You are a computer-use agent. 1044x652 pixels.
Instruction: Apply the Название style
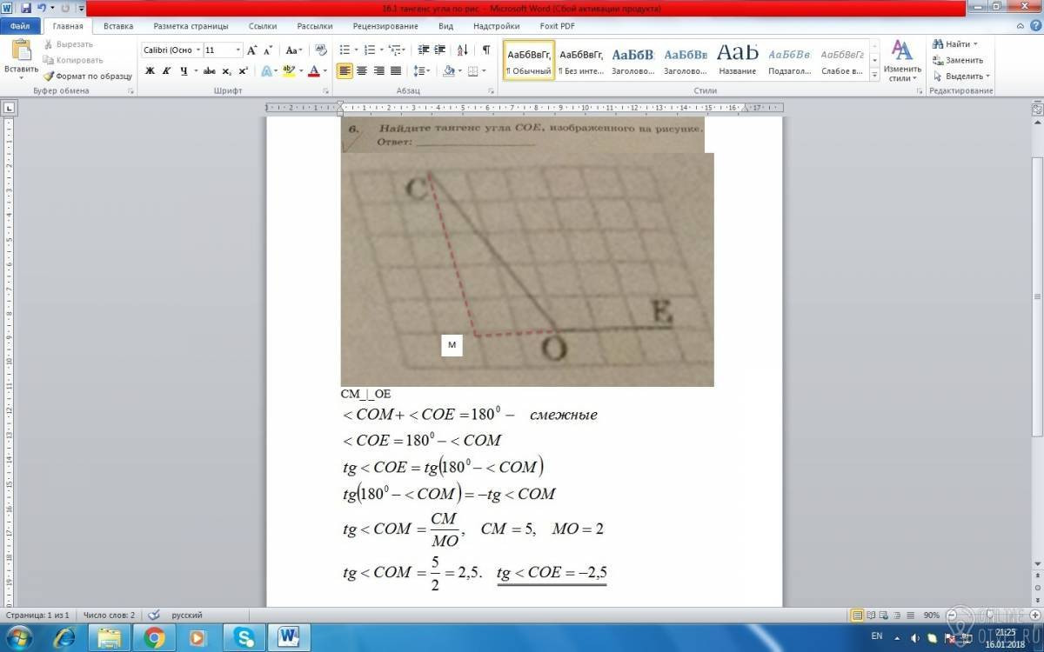pyautogui.click(x=738, y=60)
